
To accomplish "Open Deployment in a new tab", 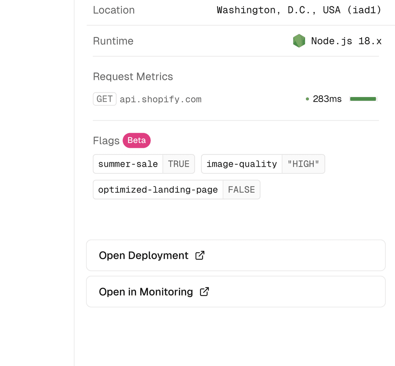I will (236, 255).
